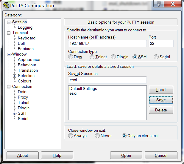This screenshot has width=184, height=164.
Task: Choose the Telnet connection type
Action: pos(92,57)
